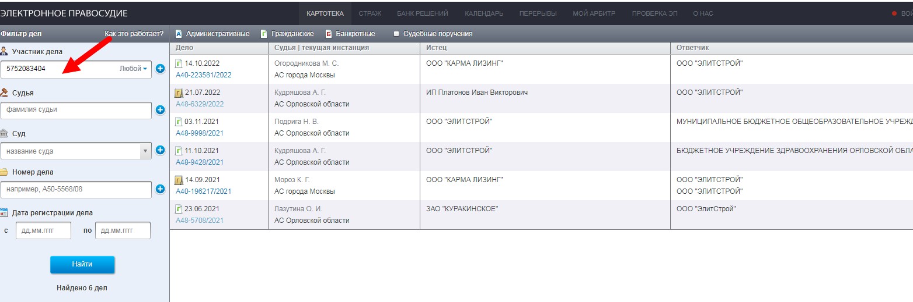Image resolution: width=913 pixels, height=302 pixels.
Task: Click plus icon next to case number field
Action: [x=160, y=189]
